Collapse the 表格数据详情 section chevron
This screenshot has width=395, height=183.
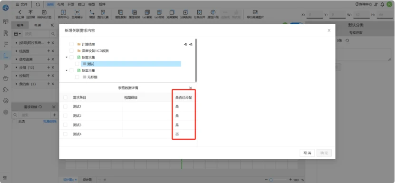[x=191, y=88]
